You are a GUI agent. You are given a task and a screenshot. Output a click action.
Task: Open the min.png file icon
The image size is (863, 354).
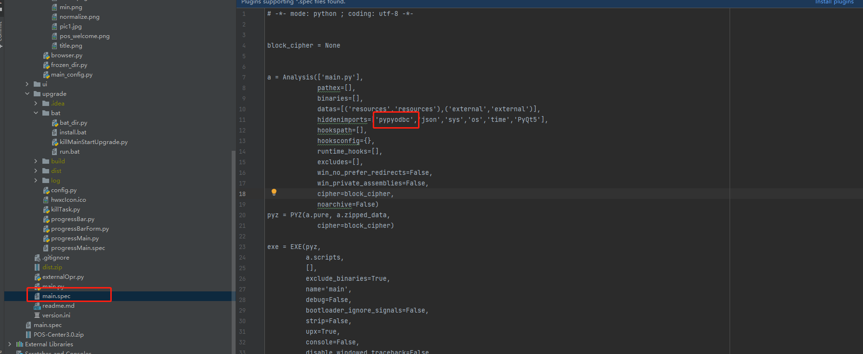coord(54,7)
